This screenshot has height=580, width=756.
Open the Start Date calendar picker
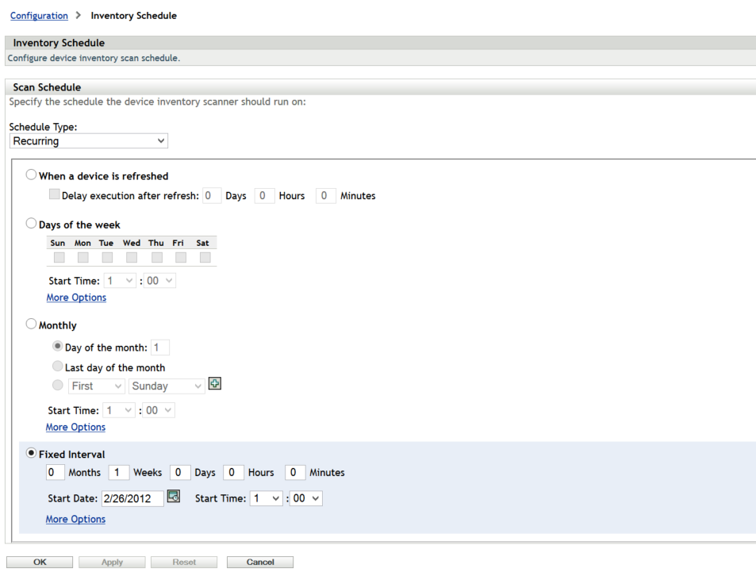(174, 497)
